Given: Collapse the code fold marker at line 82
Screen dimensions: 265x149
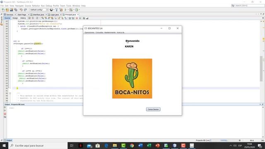Looking at the screenshot, I should (x=10, y=93).
